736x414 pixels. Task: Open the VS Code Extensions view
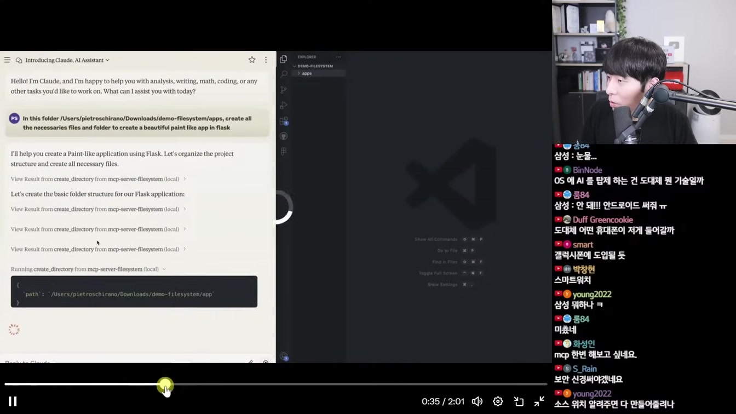[284, 121]
